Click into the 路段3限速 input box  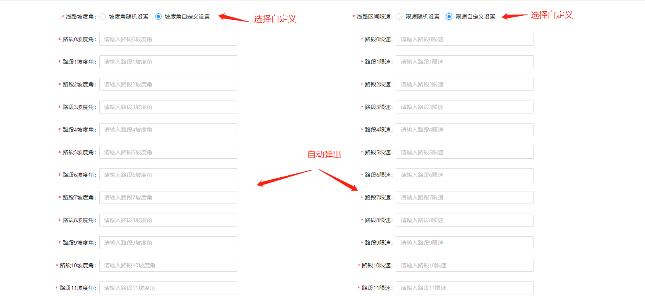pyautogui.click(x=464, y=107)
